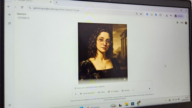This screenshot has height=108, width=192.
Task: Click the microphone icon in prompt box
Action: pyautogui.click(x=149, y=88)
